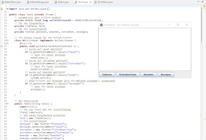Image resolution: width=206 pixels, height=140 pixels.
Task: Click the 'dateiLesen();' call on line 41
Action: (x=39, y=58)
